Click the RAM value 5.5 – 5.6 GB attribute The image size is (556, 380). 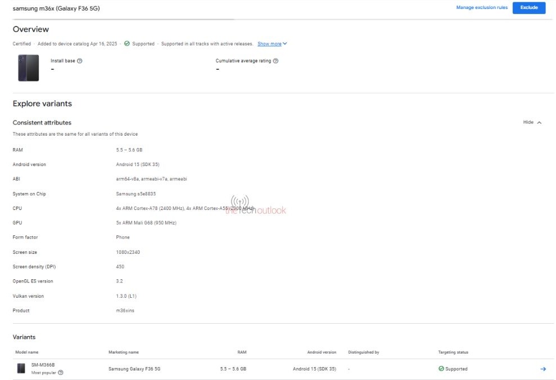point(129,150)
